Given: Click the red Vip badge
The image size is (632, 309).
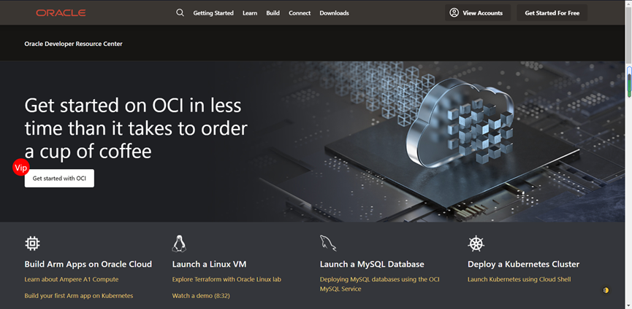Looking at the screenshot, I should (21, 168).
